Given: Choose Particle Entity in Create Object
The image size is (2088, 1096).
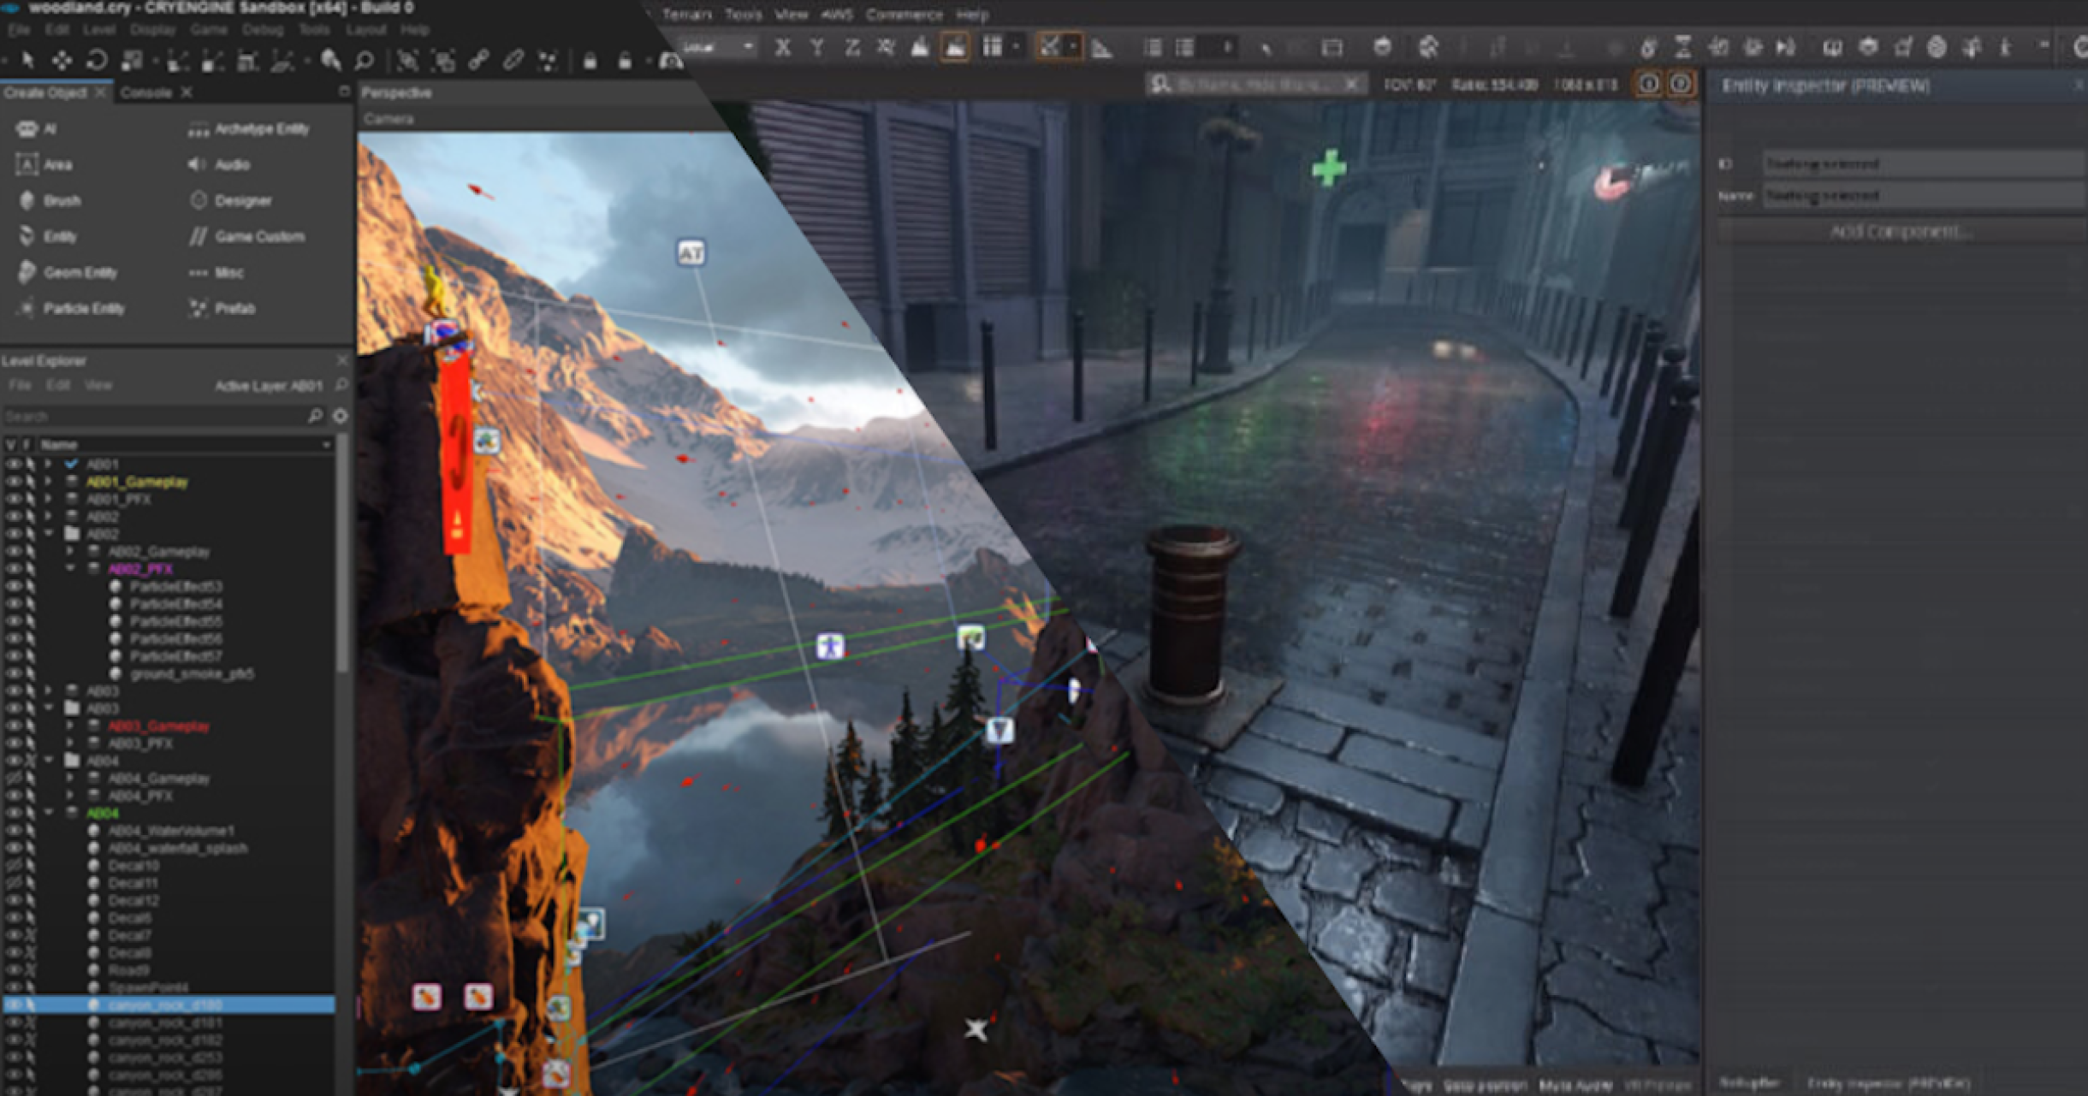Looking at the screenshot, I should tap(71, 309).
